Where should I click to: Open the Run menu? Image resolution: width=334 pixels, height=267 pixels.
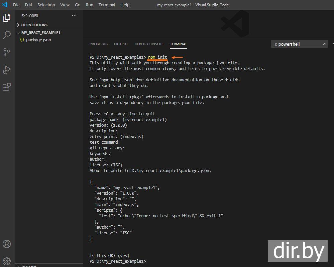(90, 5)
